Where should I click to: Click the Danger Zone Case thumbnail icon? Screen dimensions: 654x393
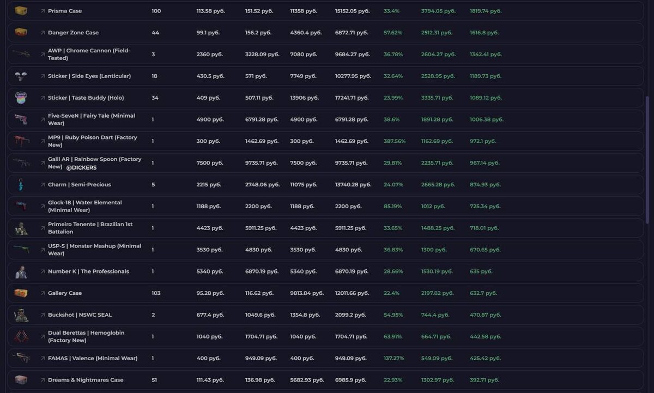21,33
